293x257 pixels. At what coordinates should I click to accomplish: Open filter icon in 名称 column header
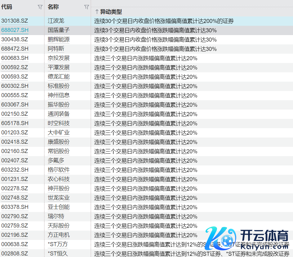coord(87,7)
